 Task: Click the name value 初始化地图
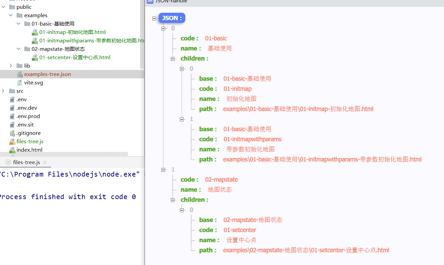(241, 99)
